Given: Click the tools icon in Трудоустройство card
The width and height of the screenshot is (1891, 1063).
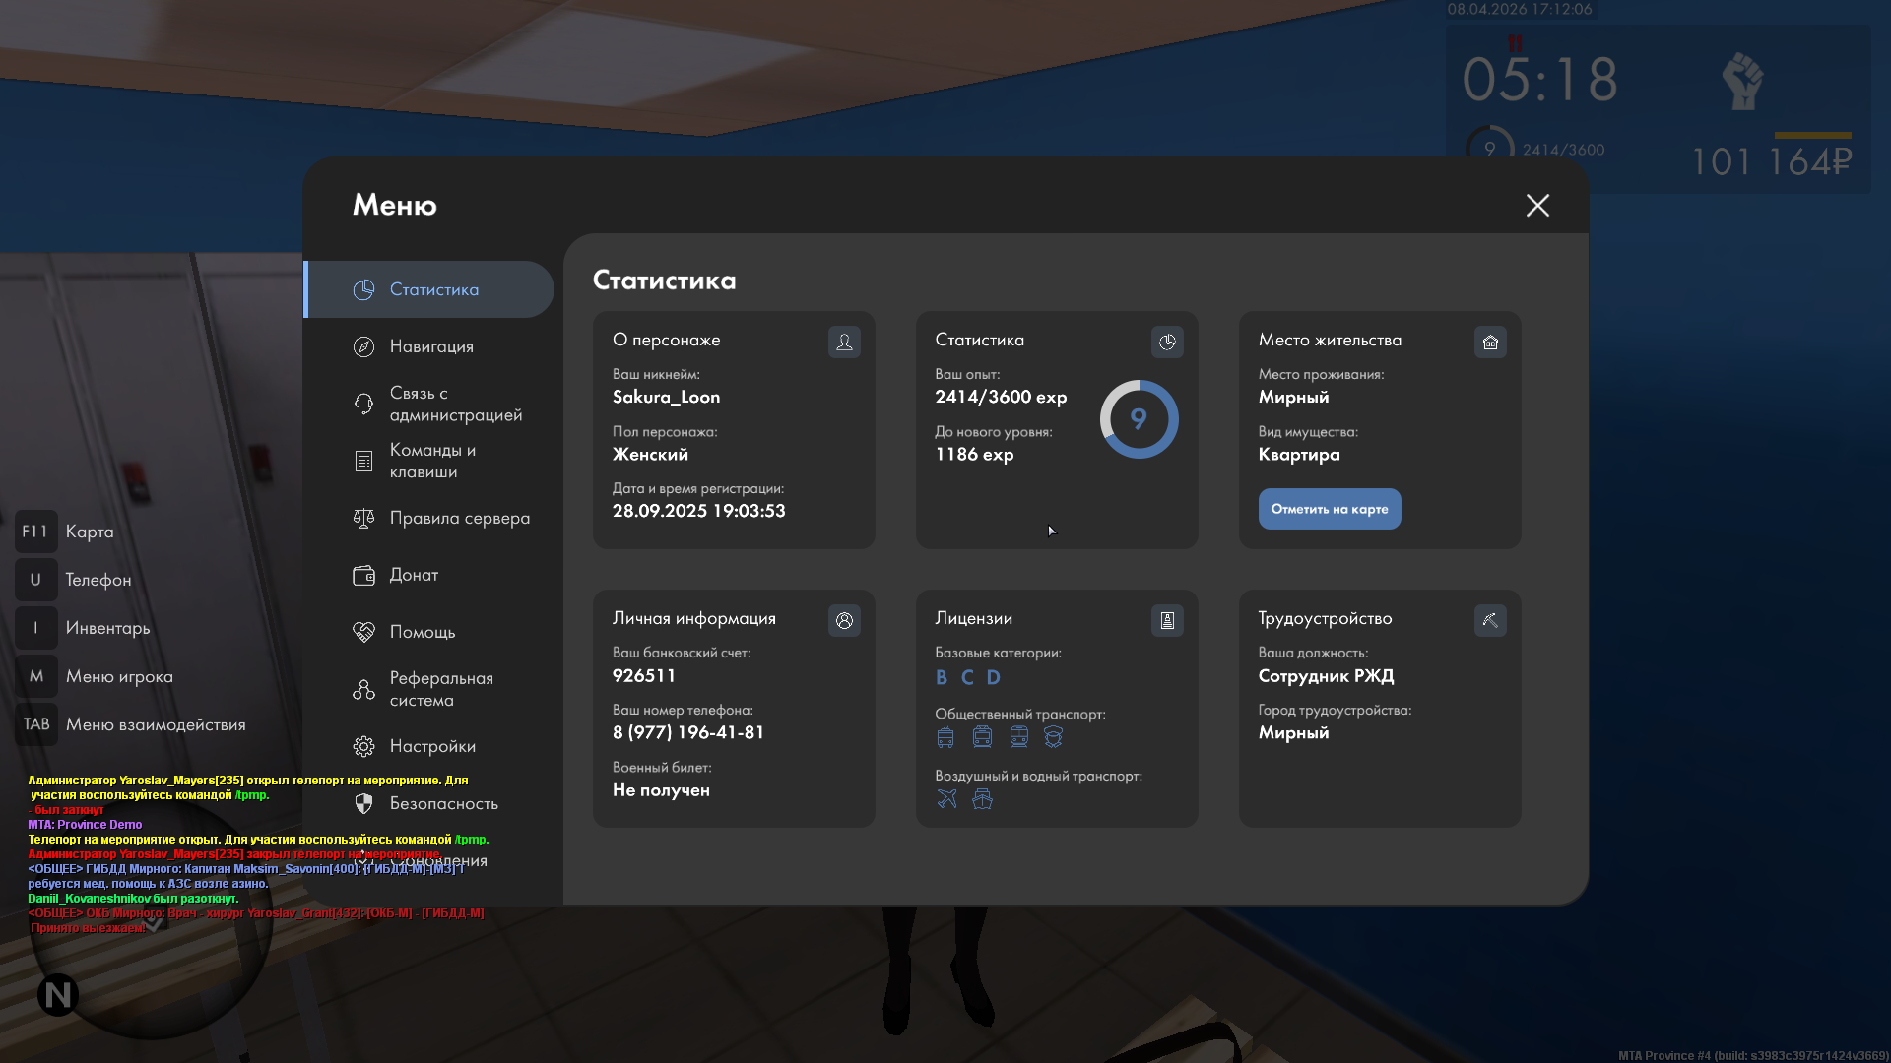Looking at the screenshot, I should coord(1490,620).
